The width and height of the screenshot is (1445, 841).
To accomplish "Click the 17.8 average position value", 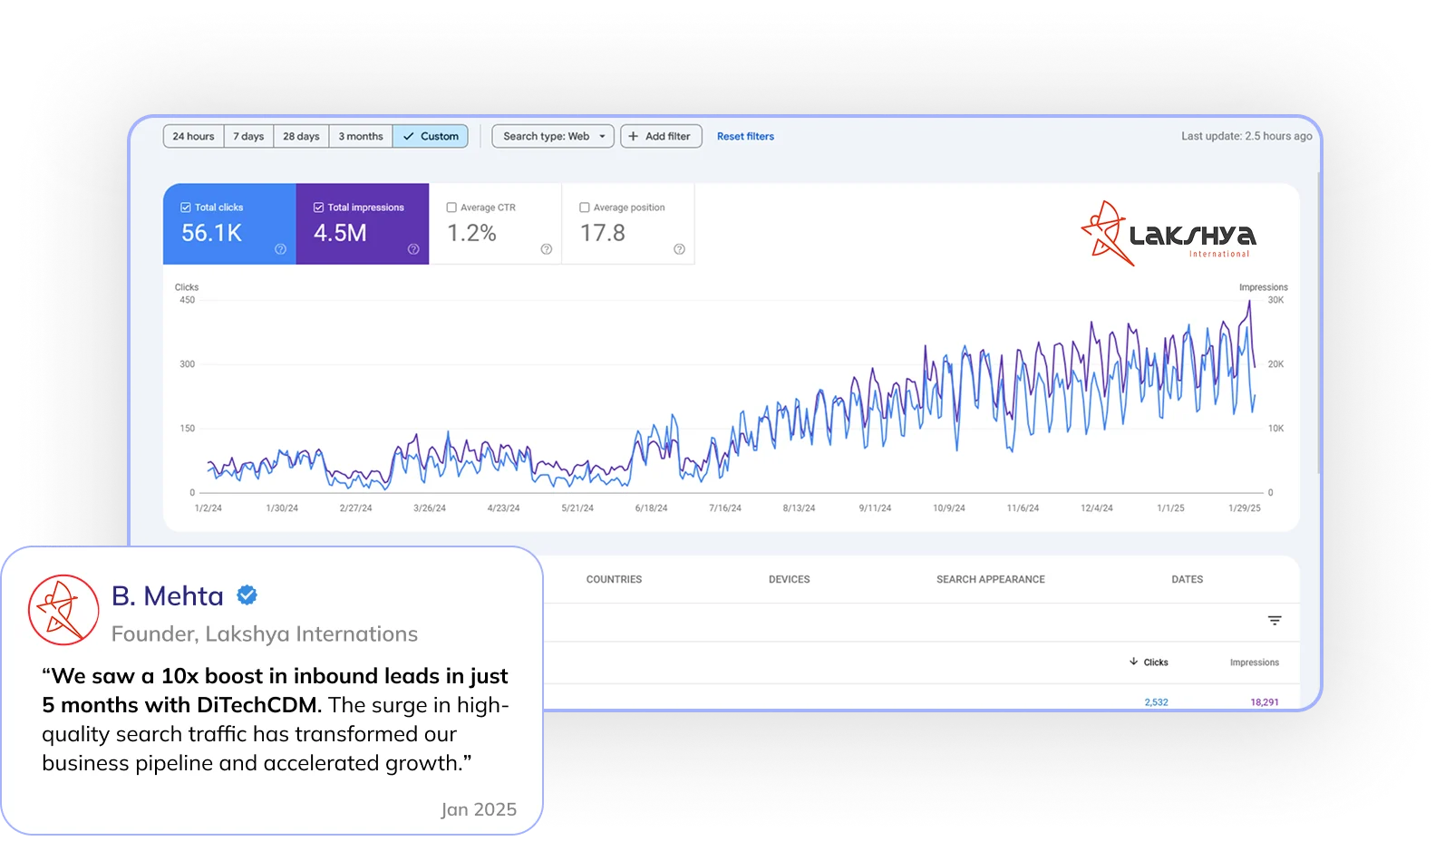I will pos(603,234).
